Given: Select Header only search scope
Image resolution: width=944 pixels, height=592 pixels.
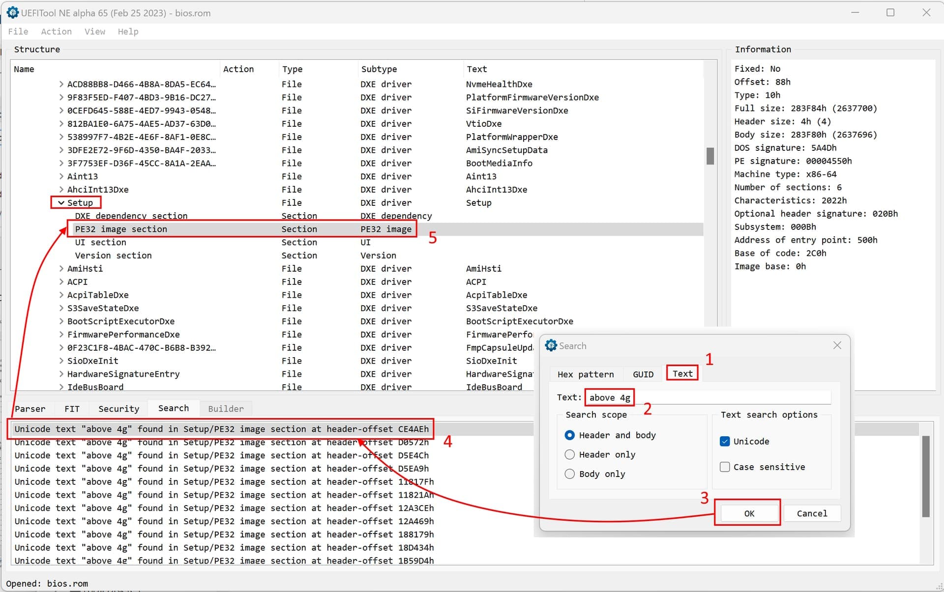Looking at the screenshot, I should [600, 454].
